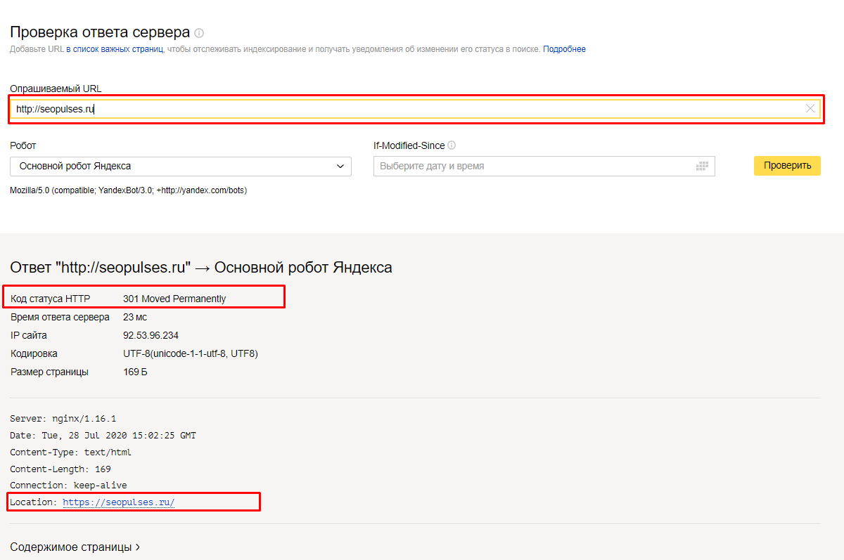Click the YandexBot user-agent string
Image resolution: width=844 pixels, height=560 pixels.
pyautogui.click(x=128, y=190)
